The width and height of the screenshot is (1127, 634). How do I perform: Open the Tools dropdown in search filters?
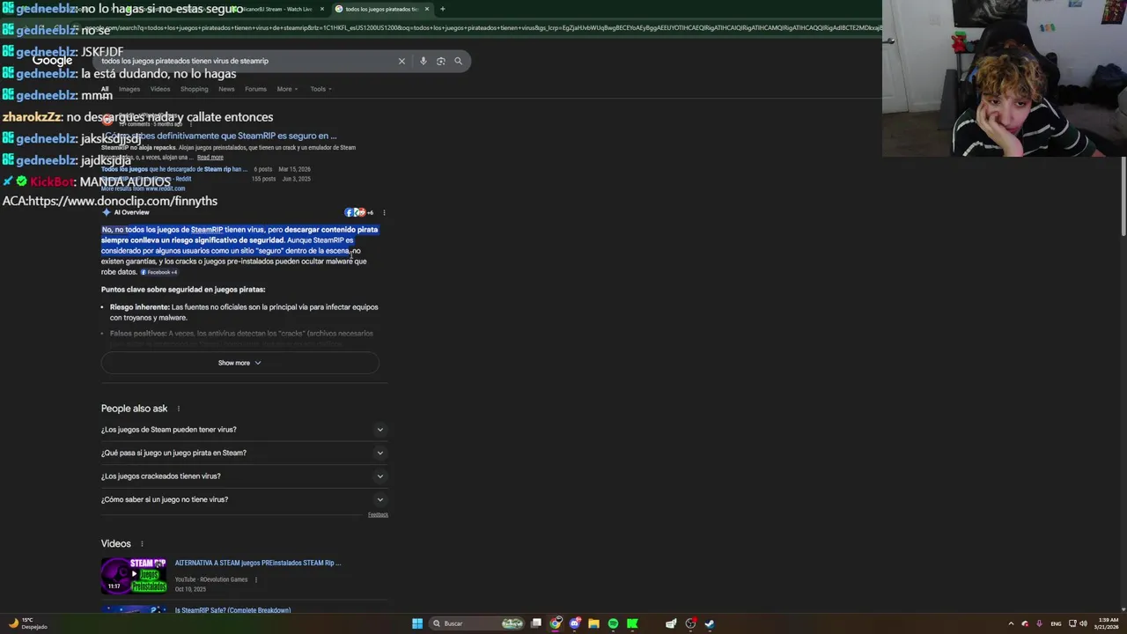pyautogui.click(x=320, y=89)
